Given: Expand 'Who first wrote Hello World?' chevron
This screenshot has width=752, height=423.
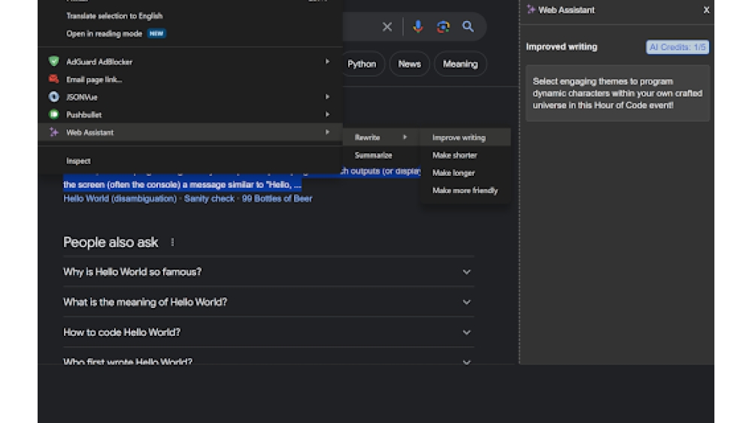Looking at the screenshot, I should click(x=466, y=361).
